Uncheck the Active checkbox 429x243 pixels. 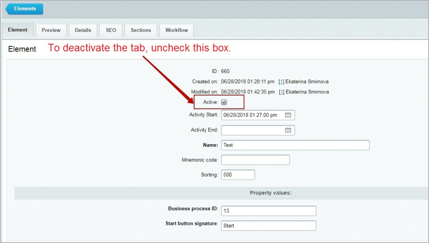224,102
